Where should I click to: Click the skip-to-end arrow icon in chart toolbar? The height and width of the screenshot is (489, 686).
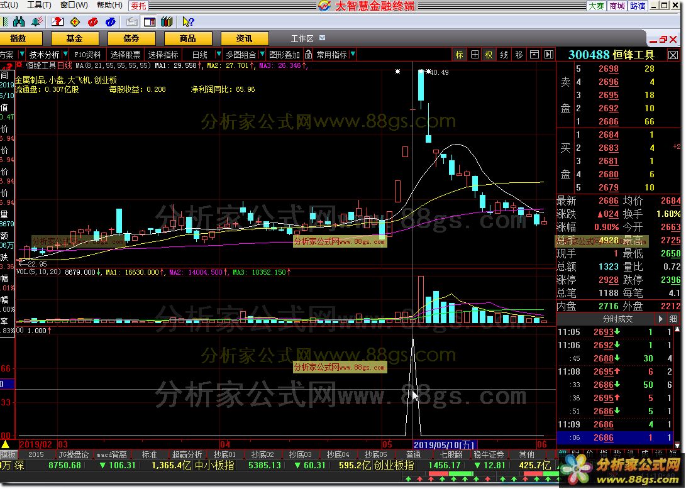click(549, 55)
